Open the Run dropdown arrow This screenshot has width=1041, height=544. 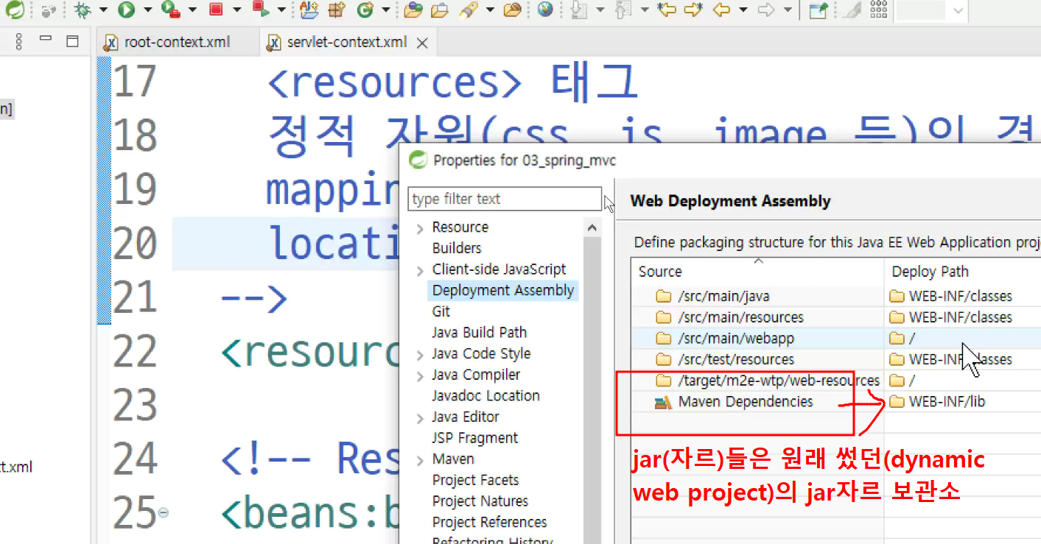tap(147, 10)
